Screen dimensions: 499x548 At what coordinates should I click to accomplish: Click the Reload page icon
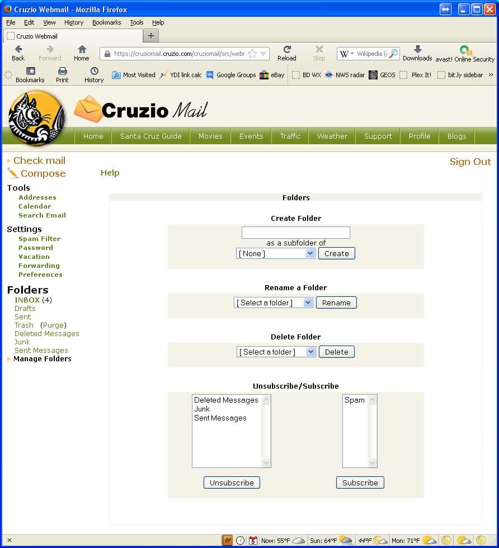286,50
